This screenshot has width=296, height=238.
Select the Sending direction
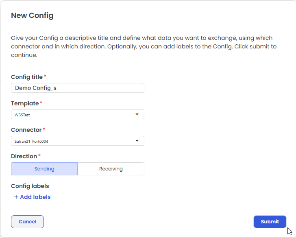44,169
